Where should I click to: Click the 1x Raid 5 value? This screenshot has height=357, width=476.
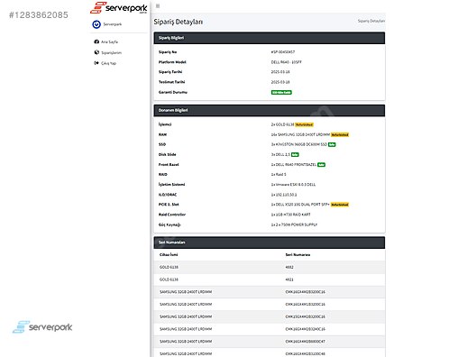tap(279, 175)
